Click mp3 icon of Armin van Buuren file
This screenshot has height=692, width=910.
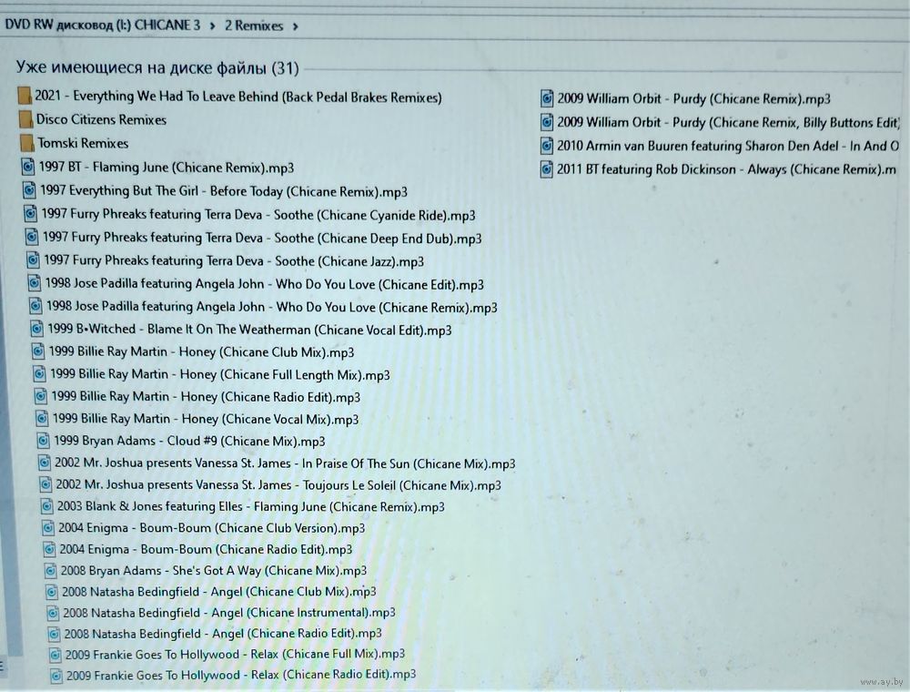pos(547,146)
